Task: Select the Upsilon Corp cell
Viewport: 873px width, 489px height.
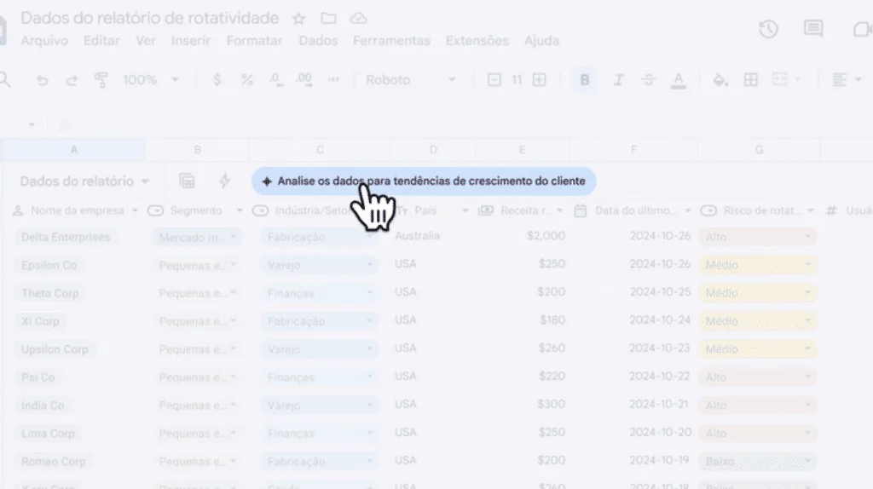Action: click(x=55, y=349)
